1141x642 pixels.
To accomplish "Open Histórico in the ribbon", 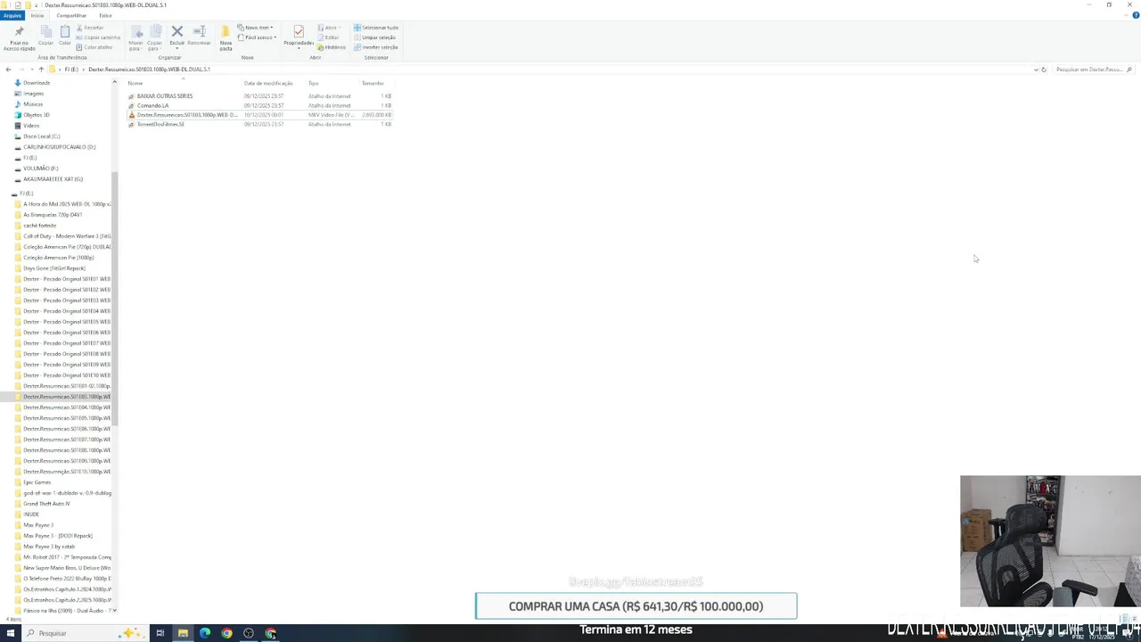I will (332, 47).
